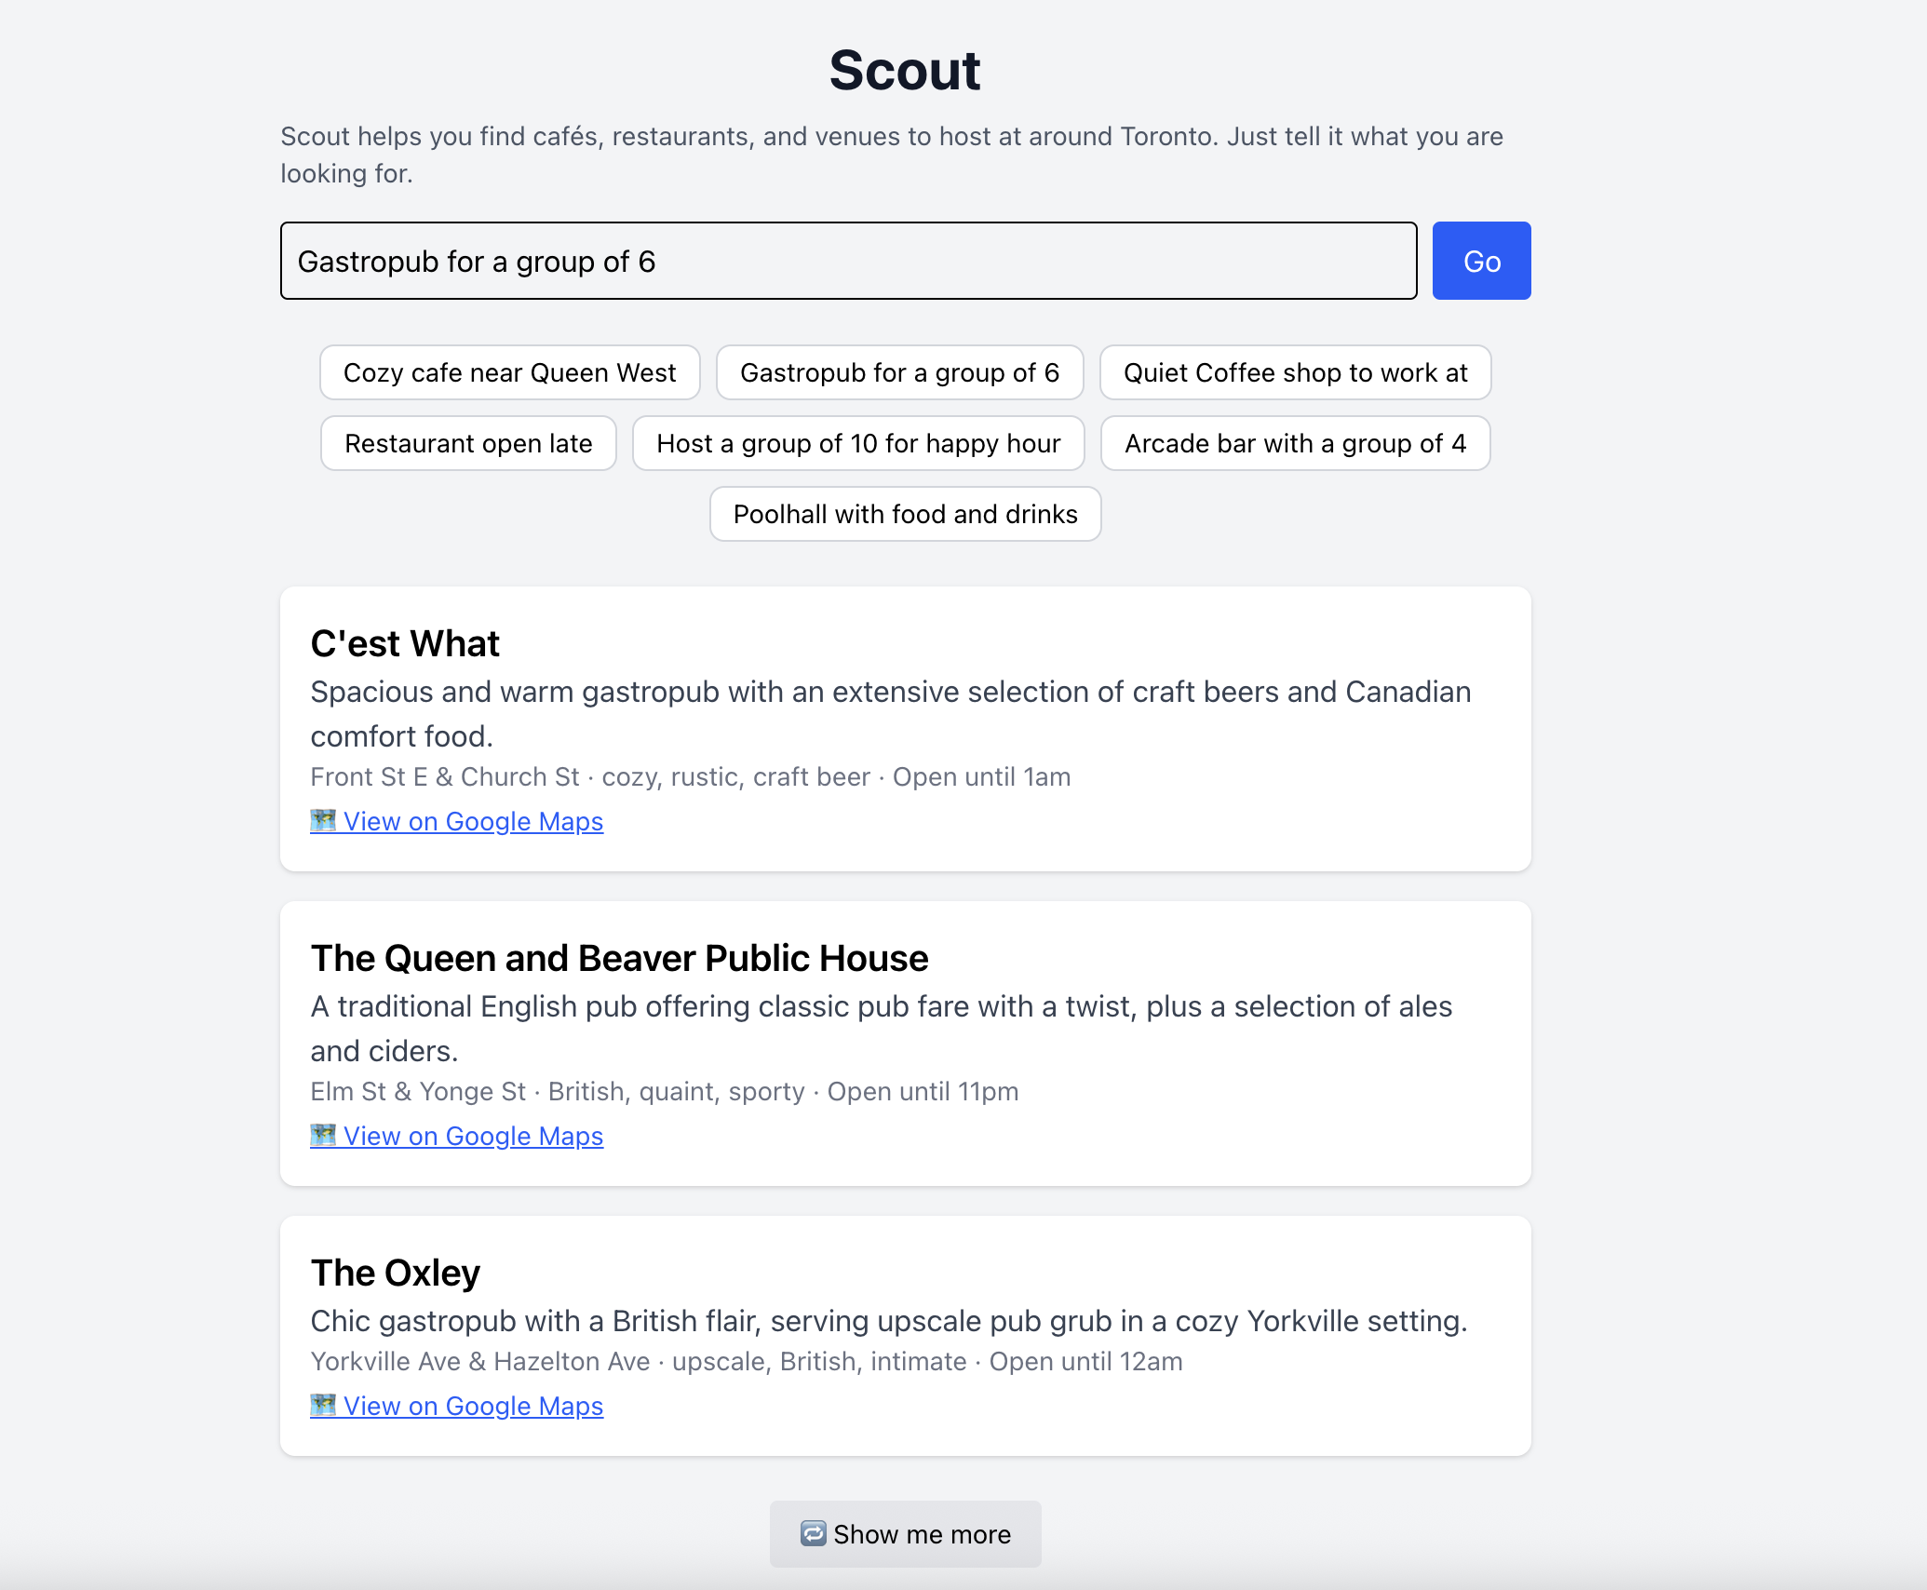Select 'Poolhall with food and drinks'
1927x1590 pixels.
904,513
